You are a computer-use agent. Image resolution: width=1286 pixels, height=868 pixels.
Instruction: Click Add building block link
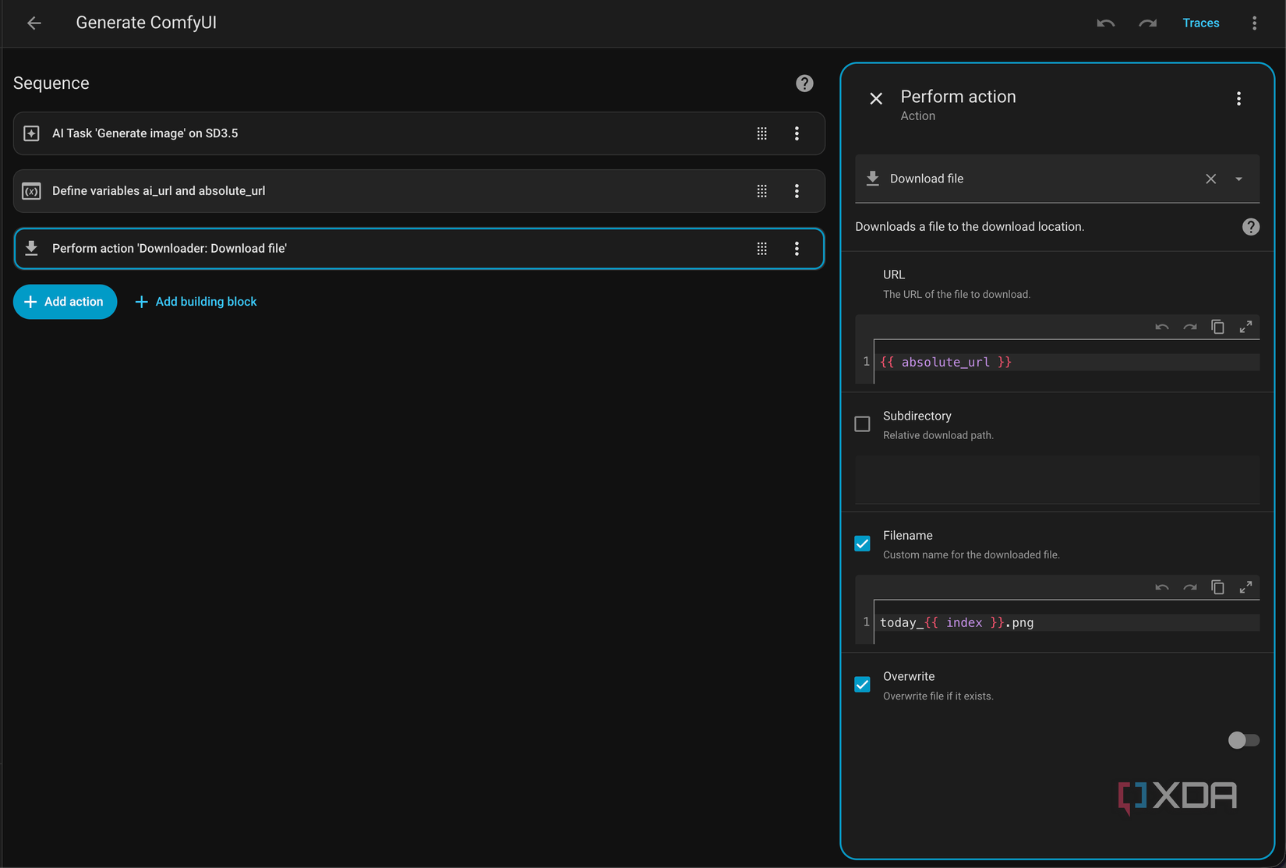coord(196,302)
